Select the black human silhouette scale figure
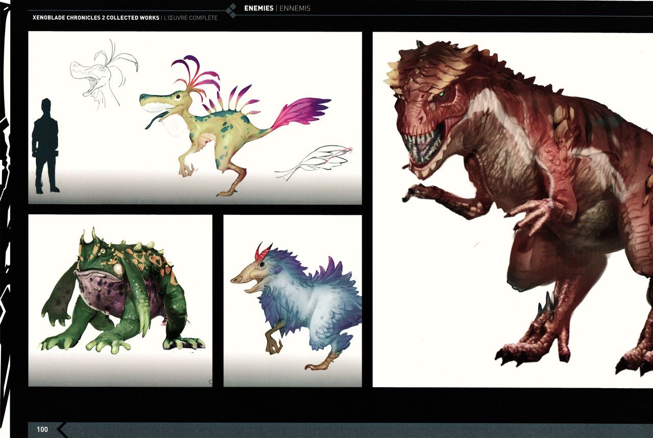 click(45, 147)
